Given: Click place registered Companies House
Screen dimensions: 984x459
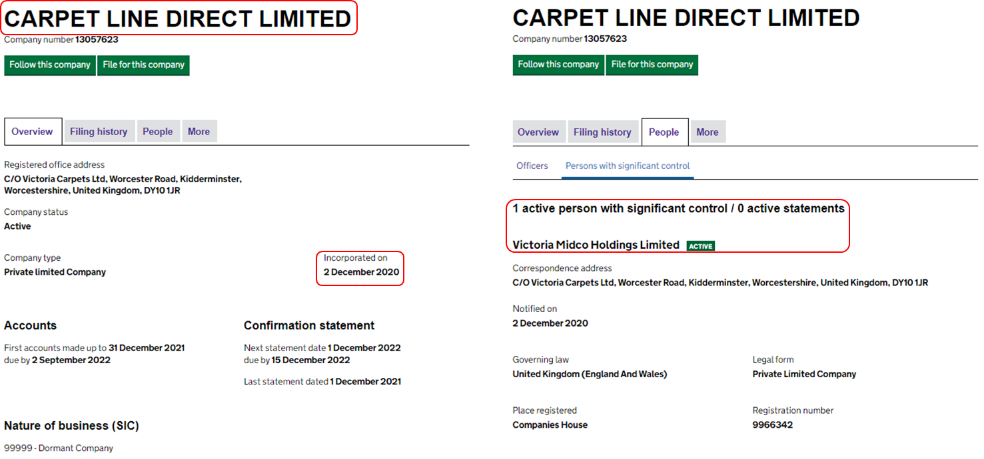Looking at the screenshot, I should 550,425.
